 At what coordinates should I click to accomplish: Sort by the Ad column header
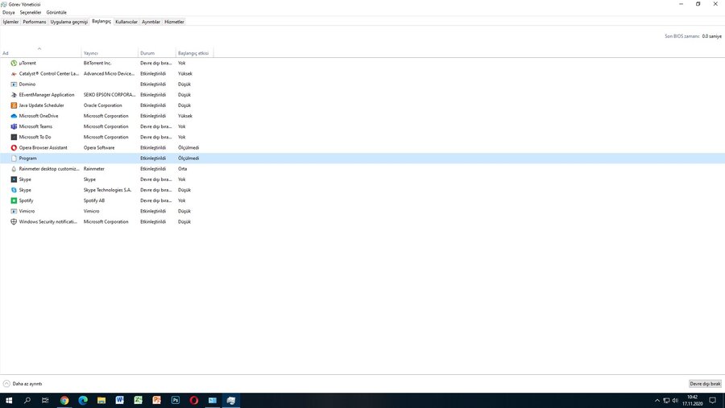point(41,52)
